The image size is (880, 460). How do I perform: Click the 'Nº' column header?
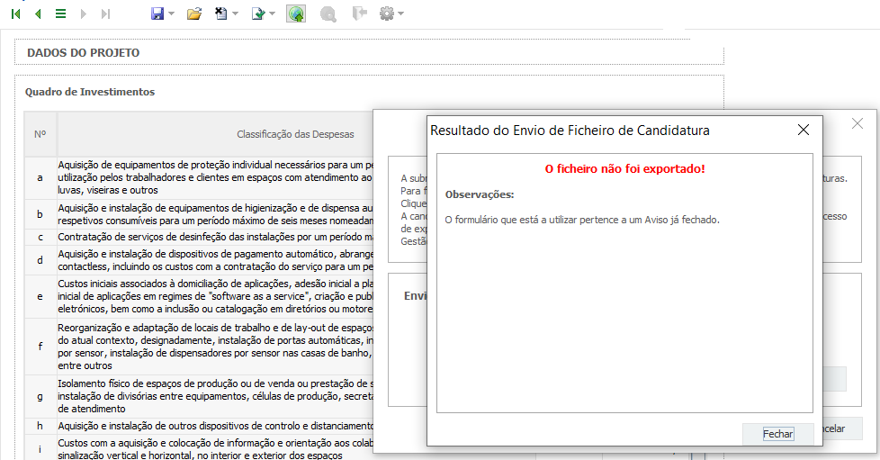coord(40,134)
